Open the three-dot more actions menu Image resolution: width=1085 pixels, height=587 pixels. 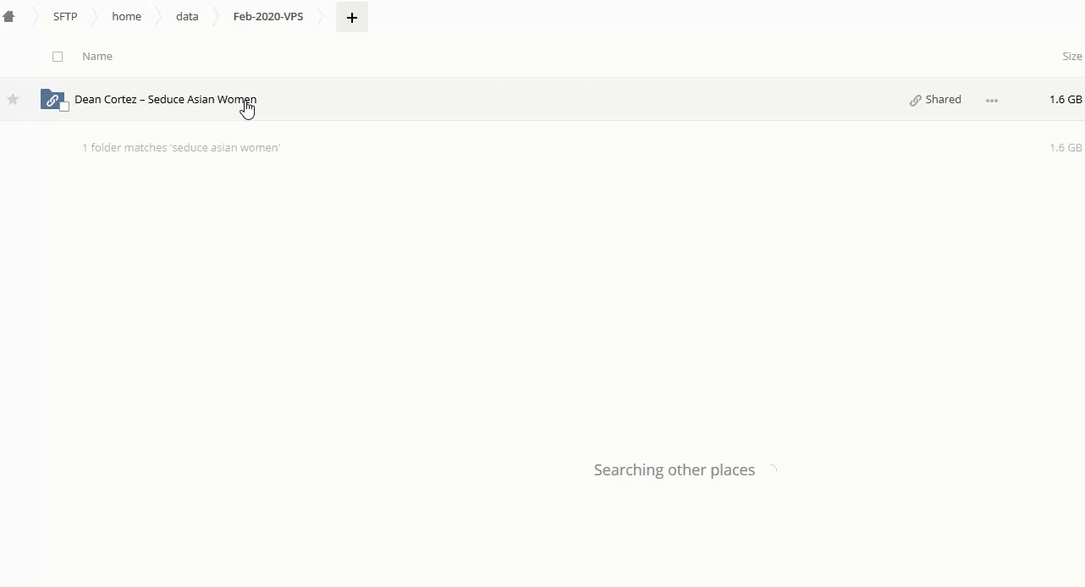992,100
